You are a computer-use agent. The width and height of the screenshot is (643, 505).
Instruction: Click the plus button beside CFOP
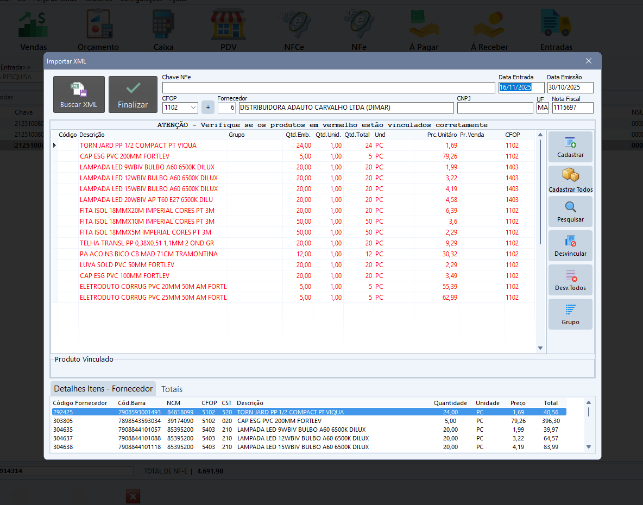coord(208,108)
